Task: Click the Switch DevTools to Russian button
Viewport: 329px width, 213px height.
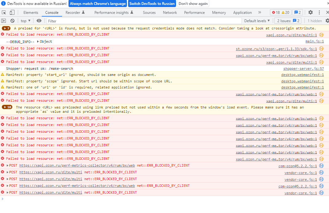Action: point(152,4)
